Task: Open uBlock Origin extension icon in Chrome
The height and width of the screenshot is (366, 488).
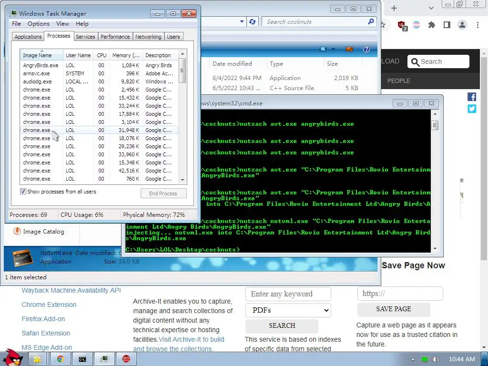Action: point(402,25)
